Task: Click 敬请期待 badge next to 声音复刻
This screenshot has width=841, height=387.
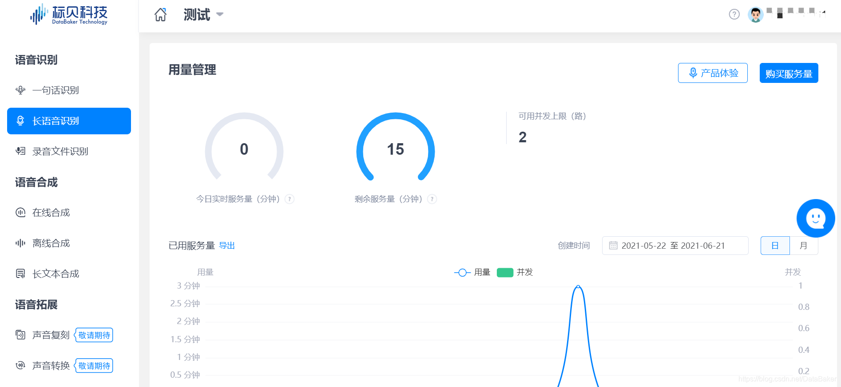Action: pos(94,335)
